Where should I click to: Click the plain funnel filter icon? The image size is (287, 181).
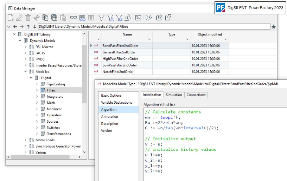coord(101,18)
